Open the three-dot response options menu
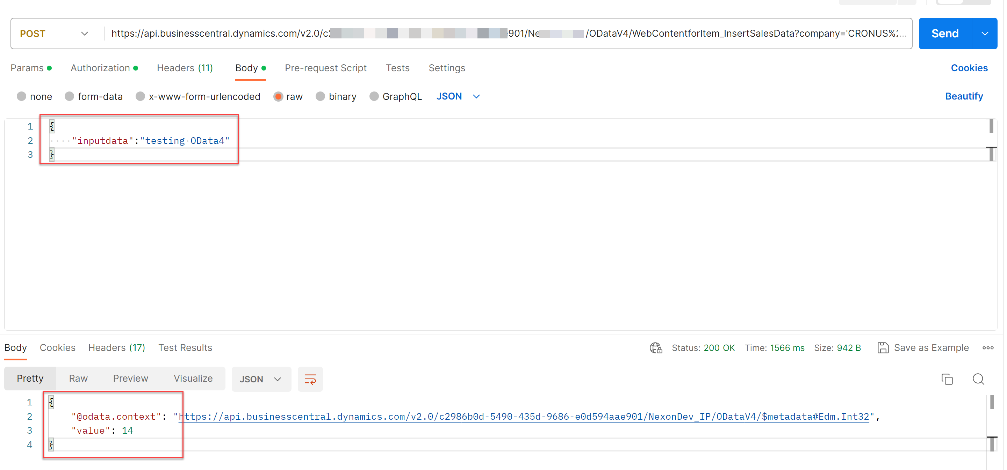Viewport: 1007px width, 470px height. tap(987, 347)
